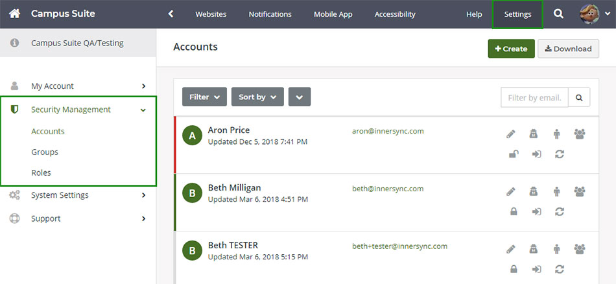This screenshot has width=616, height=284.
Task: Click the sign-in arrow icon for Beth Milligan
Action: (537, 212)
